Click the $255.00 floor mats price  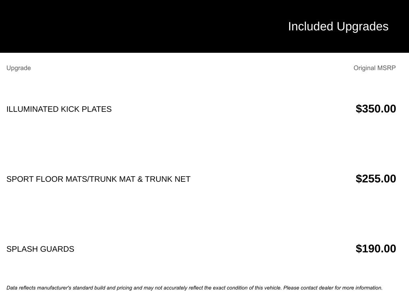[x=375, y=179]
